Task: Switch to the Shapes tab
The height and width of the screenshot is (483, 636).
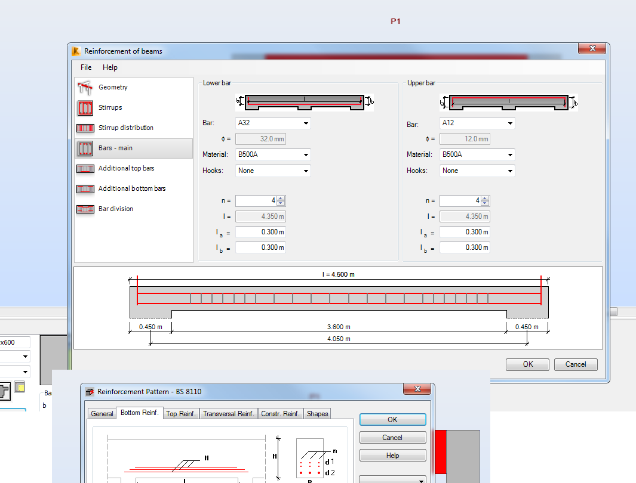Action: tap(317, 413)
